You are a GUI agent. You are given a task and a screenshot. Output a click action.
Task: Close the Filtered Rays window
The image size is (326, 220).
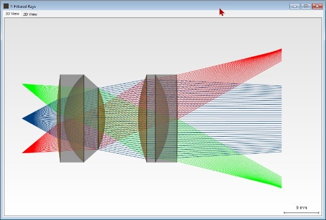tap(317, 6)
